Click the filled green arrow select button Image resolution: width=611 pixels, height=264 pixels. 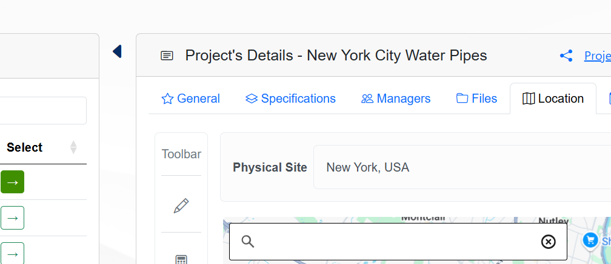(12, 182)
